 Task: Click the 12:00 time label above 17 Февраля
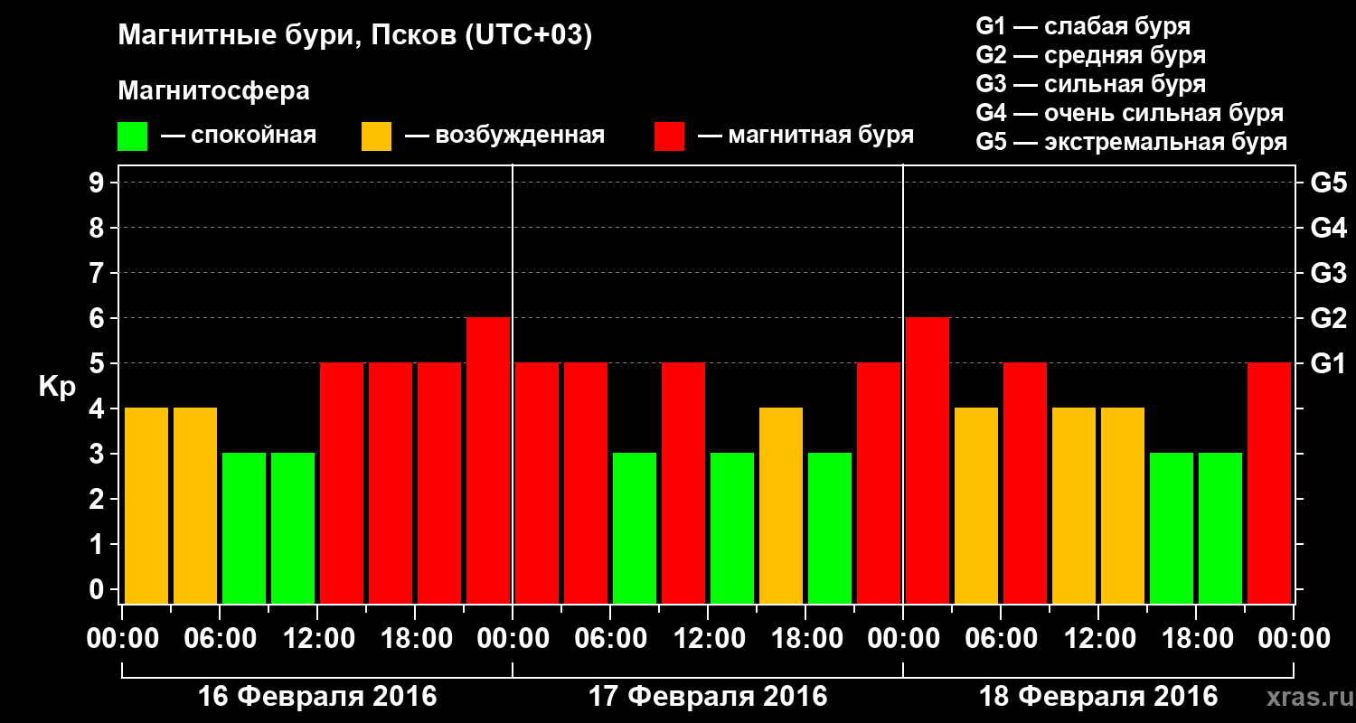point(708,639)
